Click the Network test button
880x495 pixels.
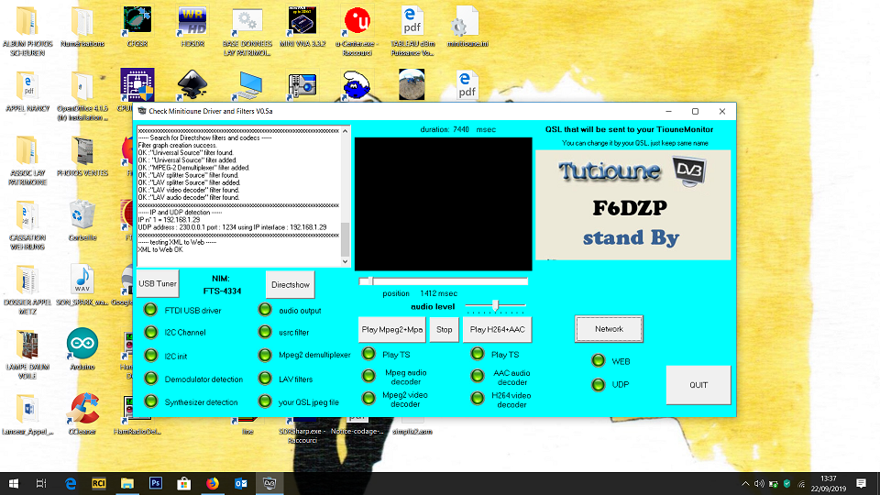609,329
